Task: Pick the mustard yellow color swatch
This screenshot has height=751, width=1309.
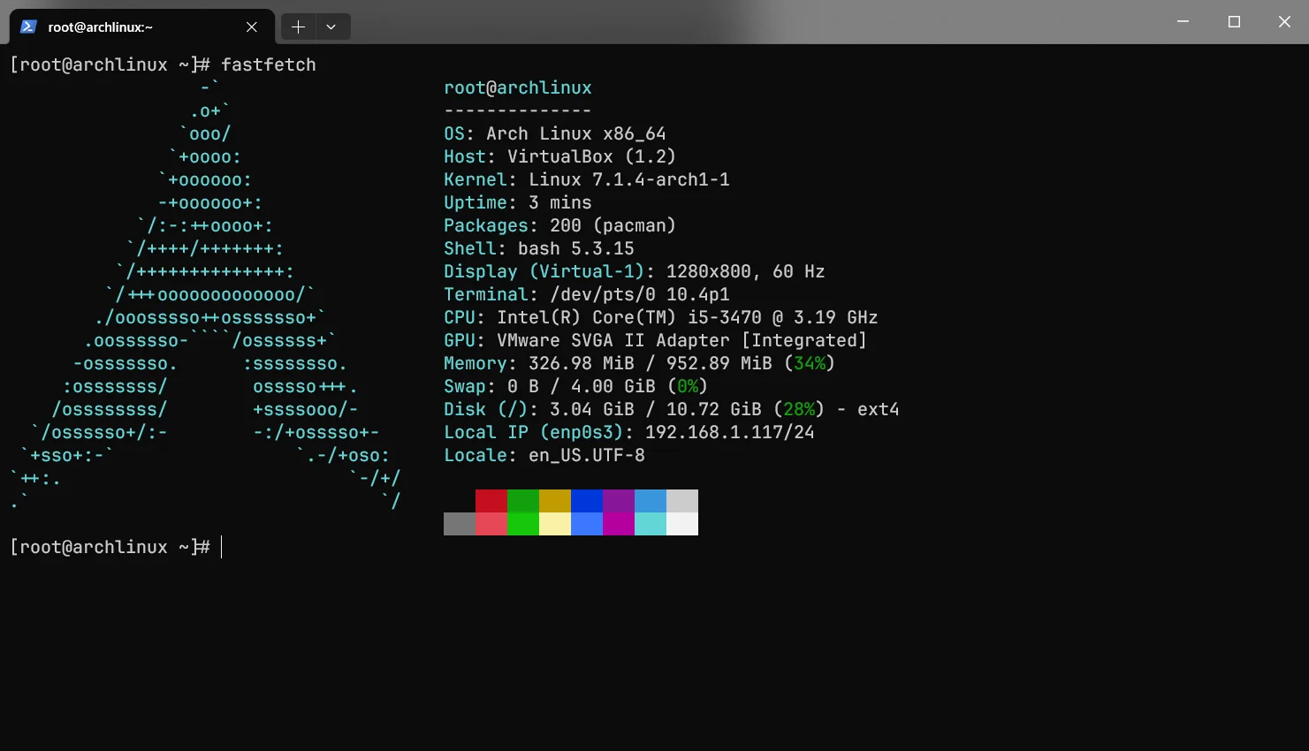Action: (555, 501)
